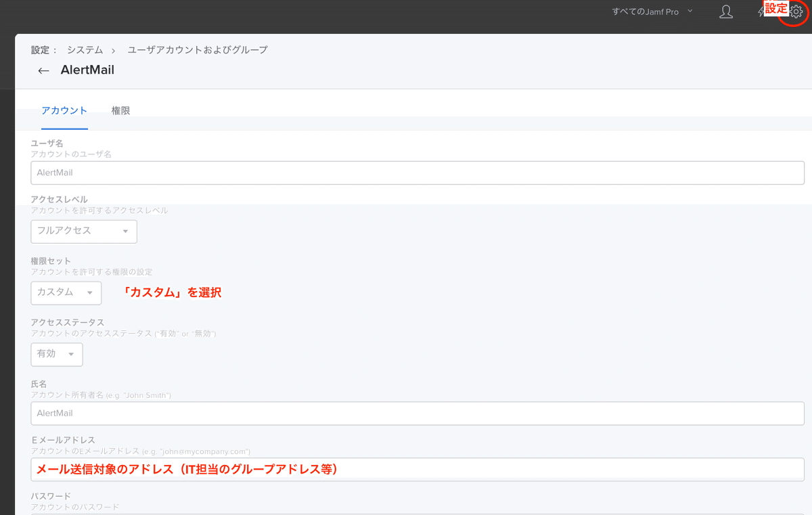The height and width of the screenshot is (515, 812).
Task: Open the user account profile icon
Action: pyautogui.click(x=726, y=12)
